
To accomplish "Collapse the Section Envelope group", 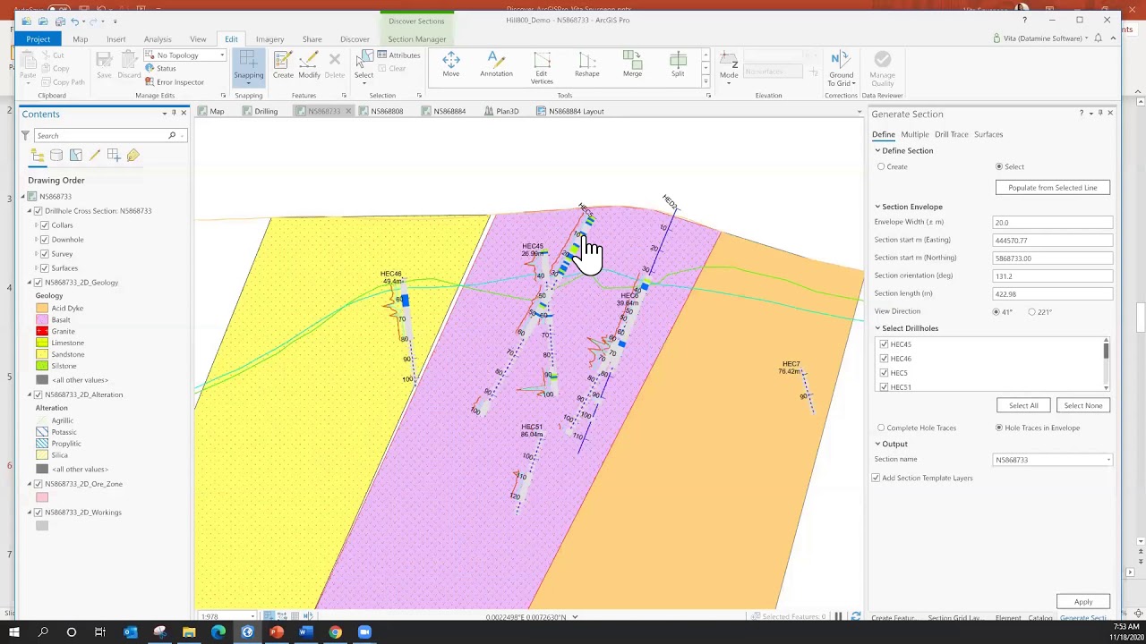I will tap(877, 207).
